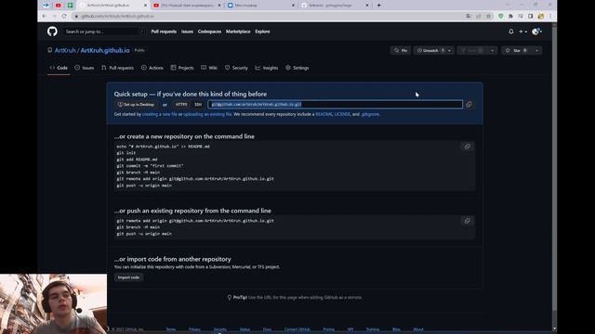Open the About footer link

coord(418,329)
